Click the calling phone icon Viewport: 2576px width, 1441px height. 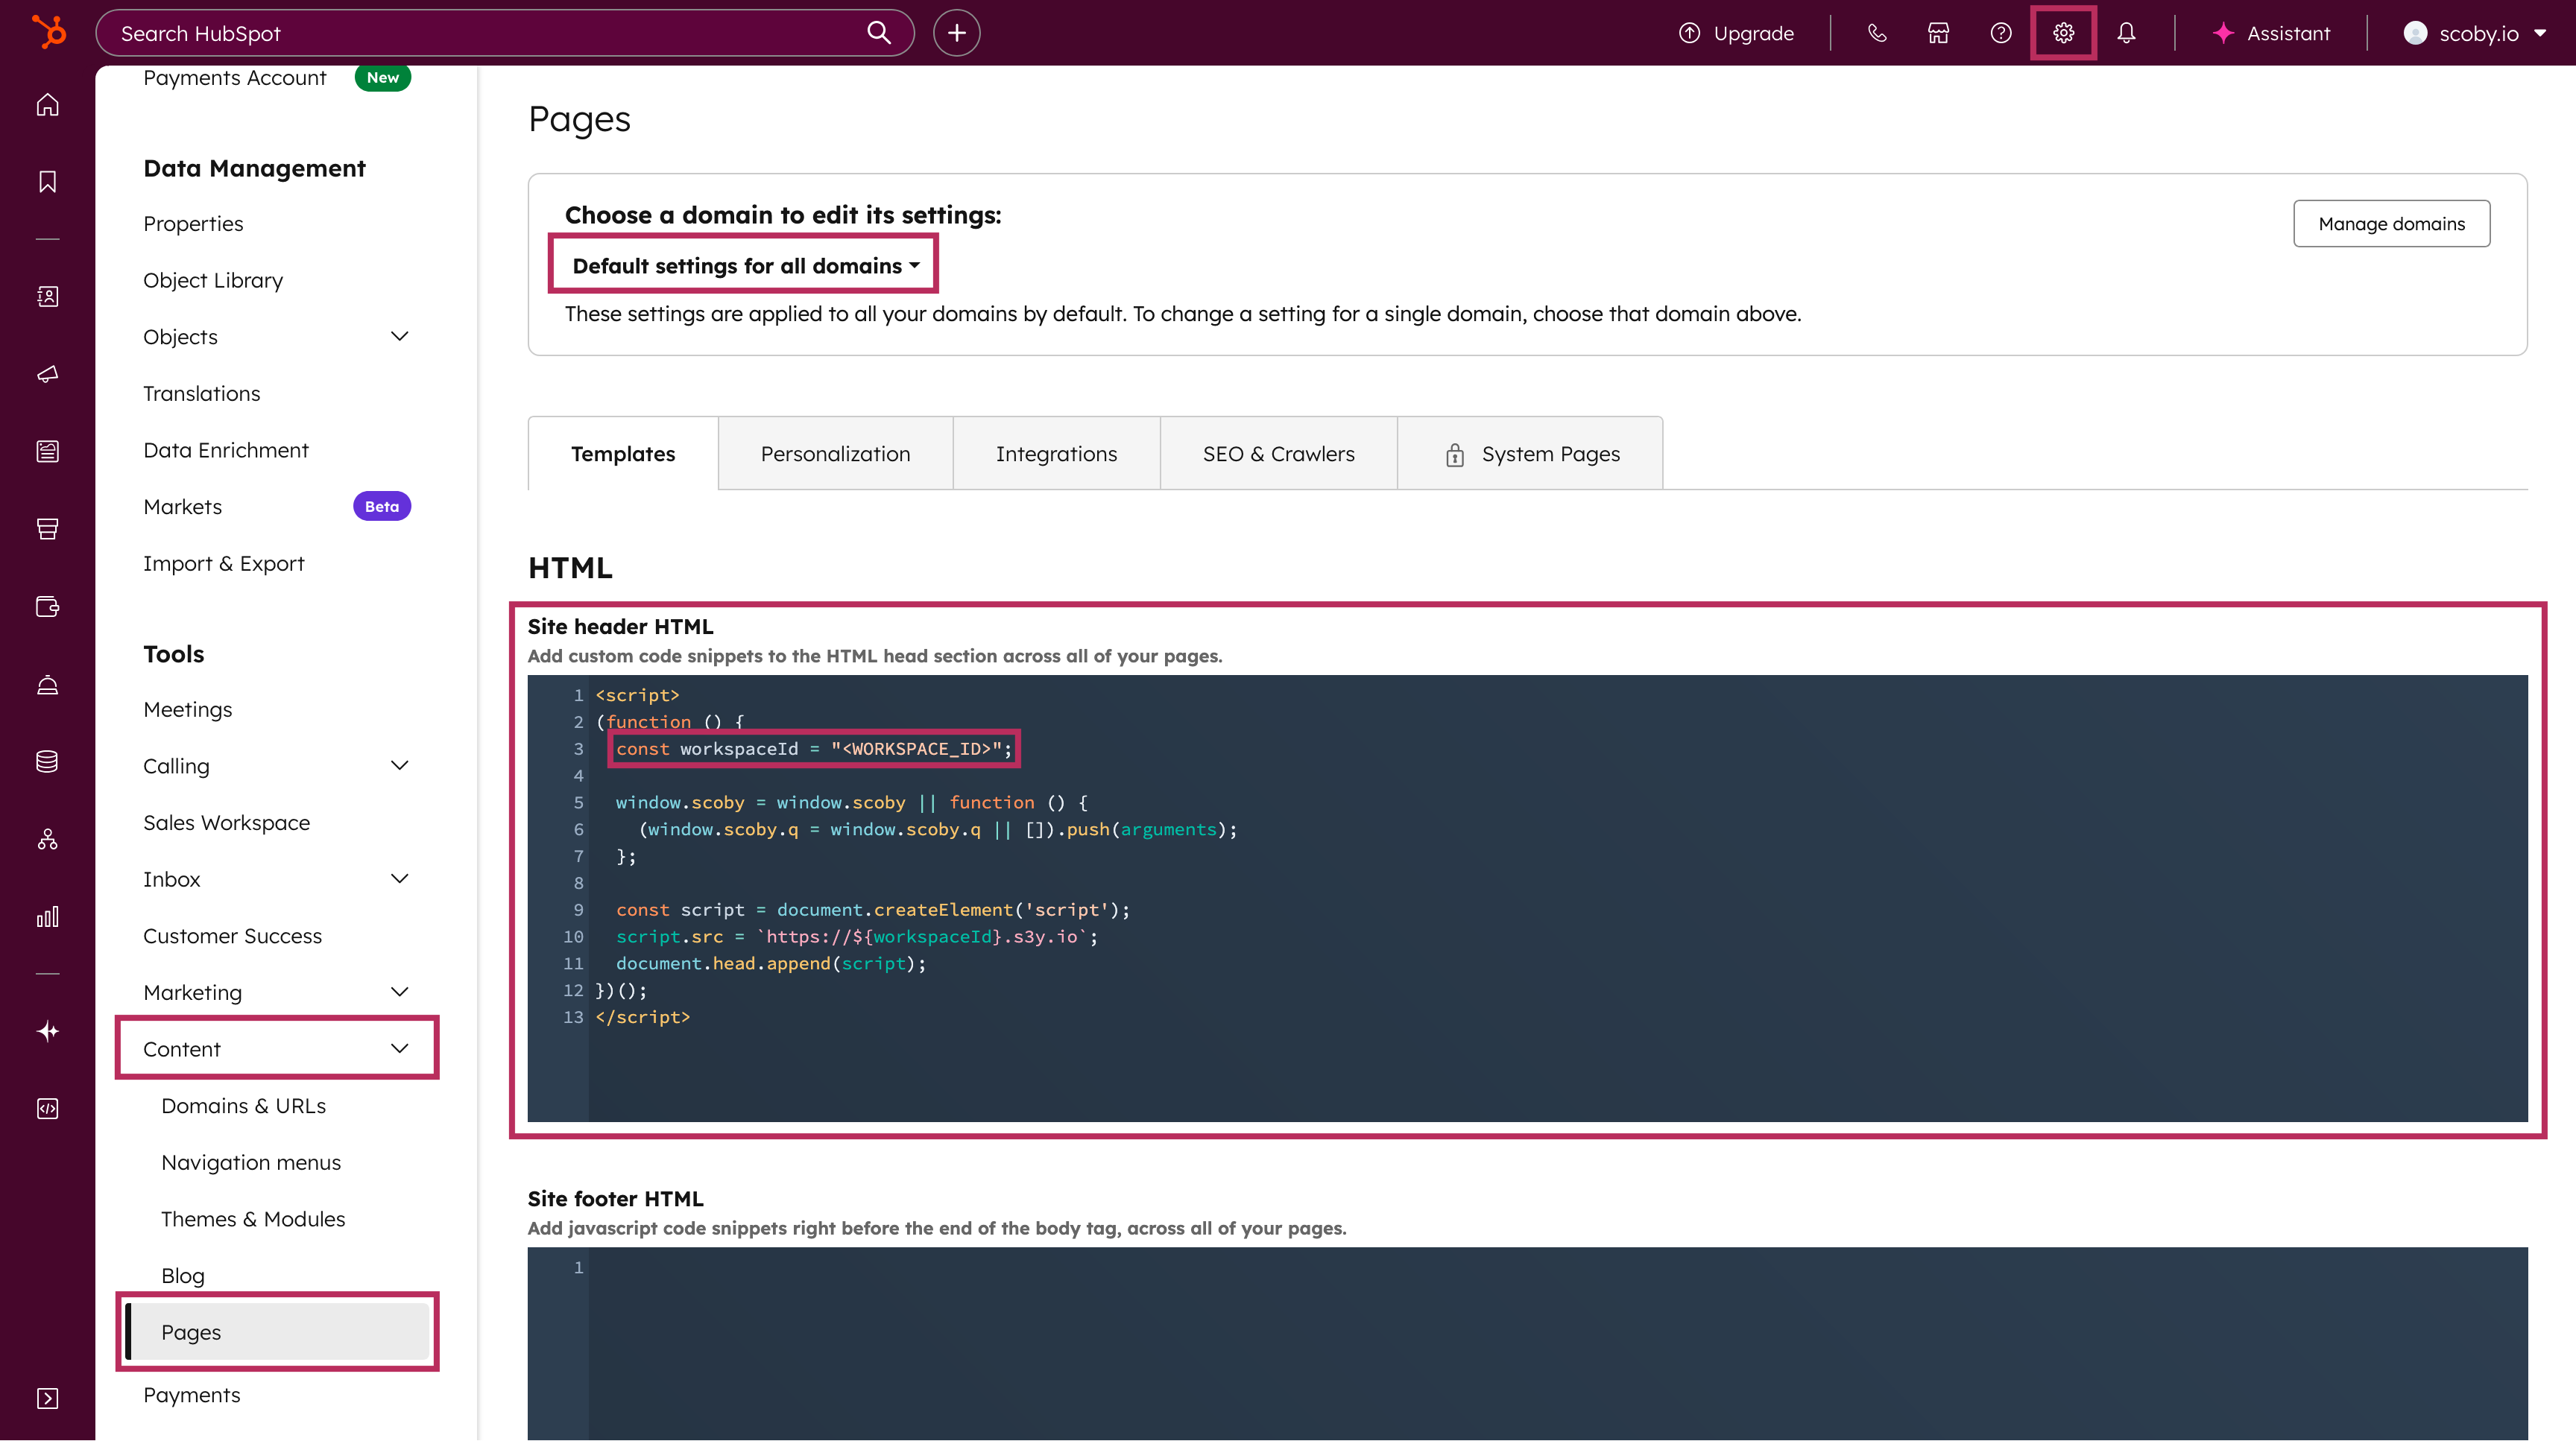click(1876, 33)
